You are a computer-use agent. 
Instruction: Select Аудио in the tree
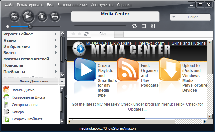point(10,40)
